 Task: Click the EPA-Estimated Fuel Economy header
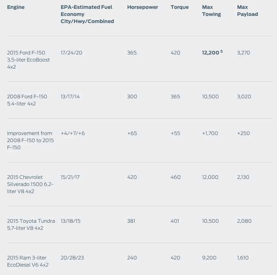click(87, 14)
